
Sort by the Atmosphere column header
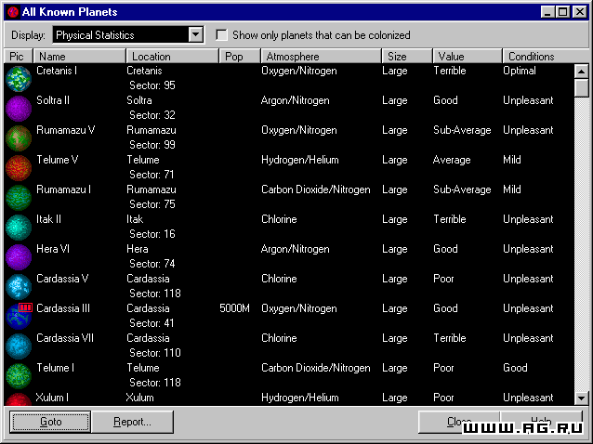[x=321, y=57]
